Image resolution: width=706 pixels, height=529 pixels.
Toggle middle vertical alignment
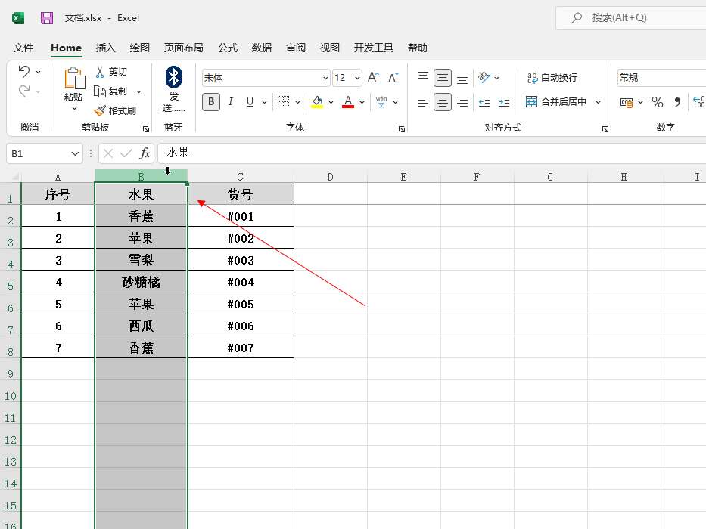(x=443, y=78)
